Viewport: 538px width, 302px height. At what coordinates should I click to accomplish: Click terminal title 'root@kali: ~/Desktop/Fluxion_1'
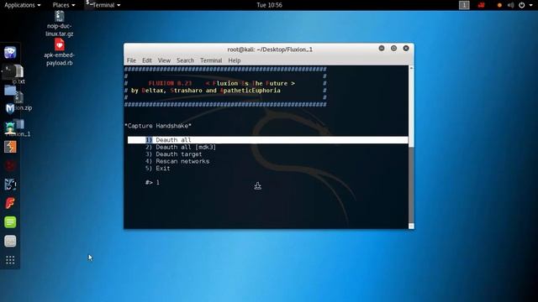click(270, 49)
